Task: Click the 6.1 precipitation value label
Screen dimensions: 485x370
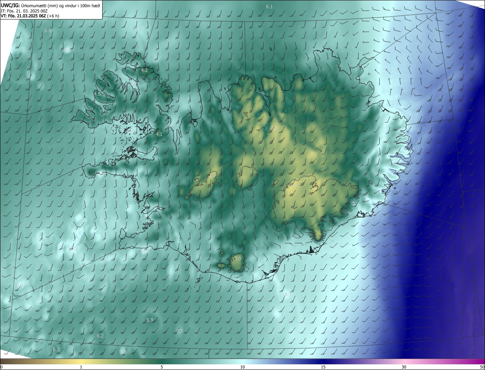Action: click(269, 7)
